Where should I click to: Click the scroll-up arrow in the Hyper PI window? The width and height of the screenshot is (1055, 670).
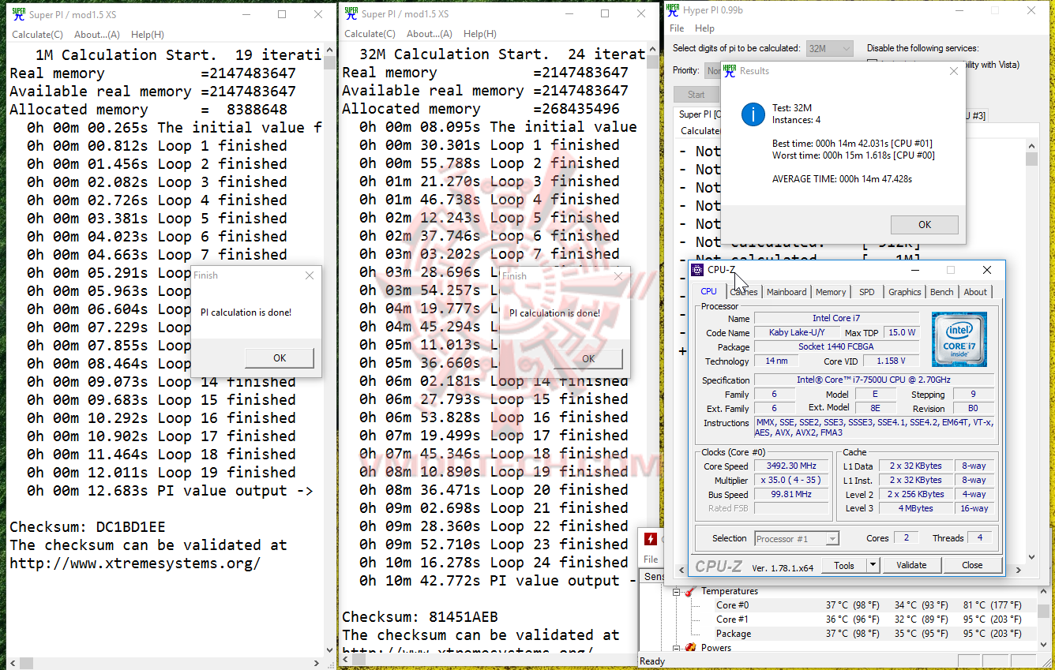tap(1031, 146)
